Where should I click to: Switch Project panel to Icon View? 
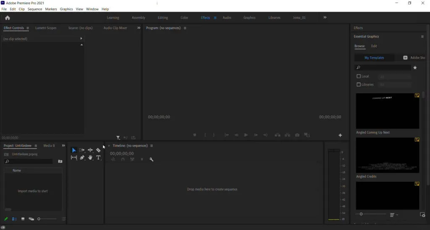tap(23, 219)
